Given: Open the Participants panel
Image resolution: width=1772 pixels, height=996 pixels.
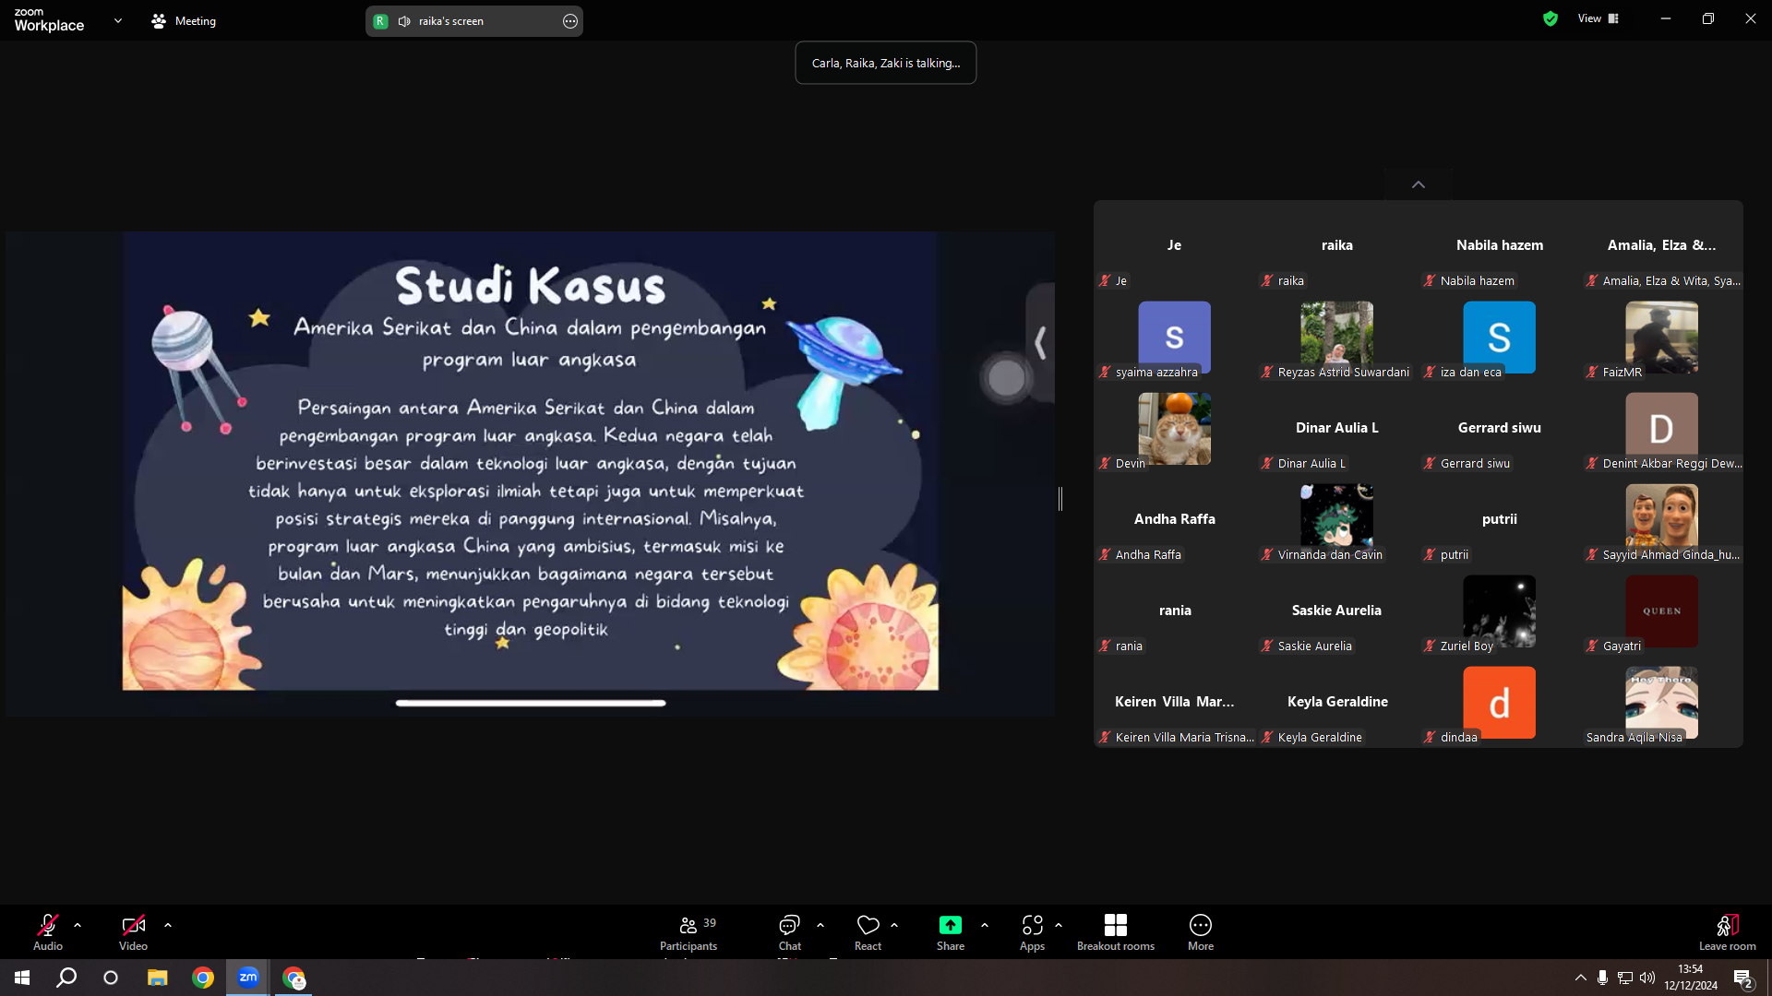Looking at the screenshot, I should pos(688,931).
